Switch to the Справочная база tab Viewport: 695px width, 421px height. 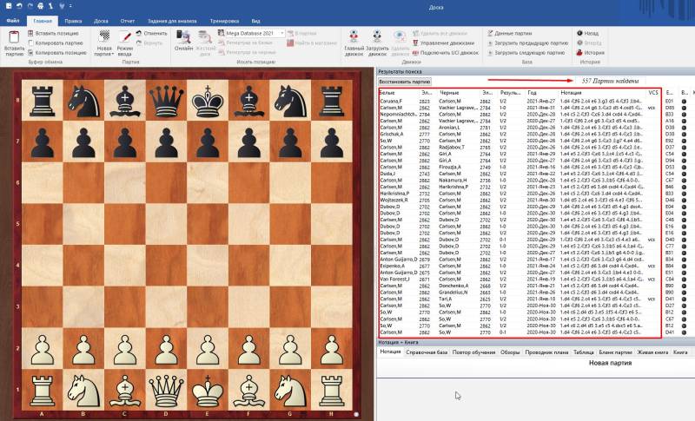tap(427, 352)
